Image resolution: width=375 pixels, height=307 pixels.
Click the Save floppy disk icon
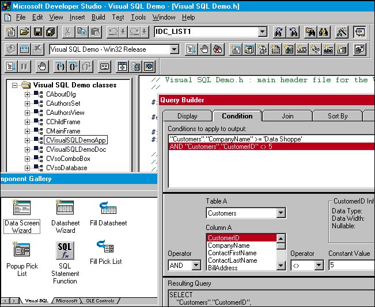[38, 32]
